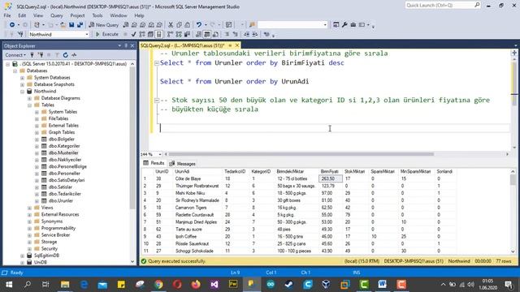
Task: Click Save All double floppy icon
Action: [x=80, y=25]
